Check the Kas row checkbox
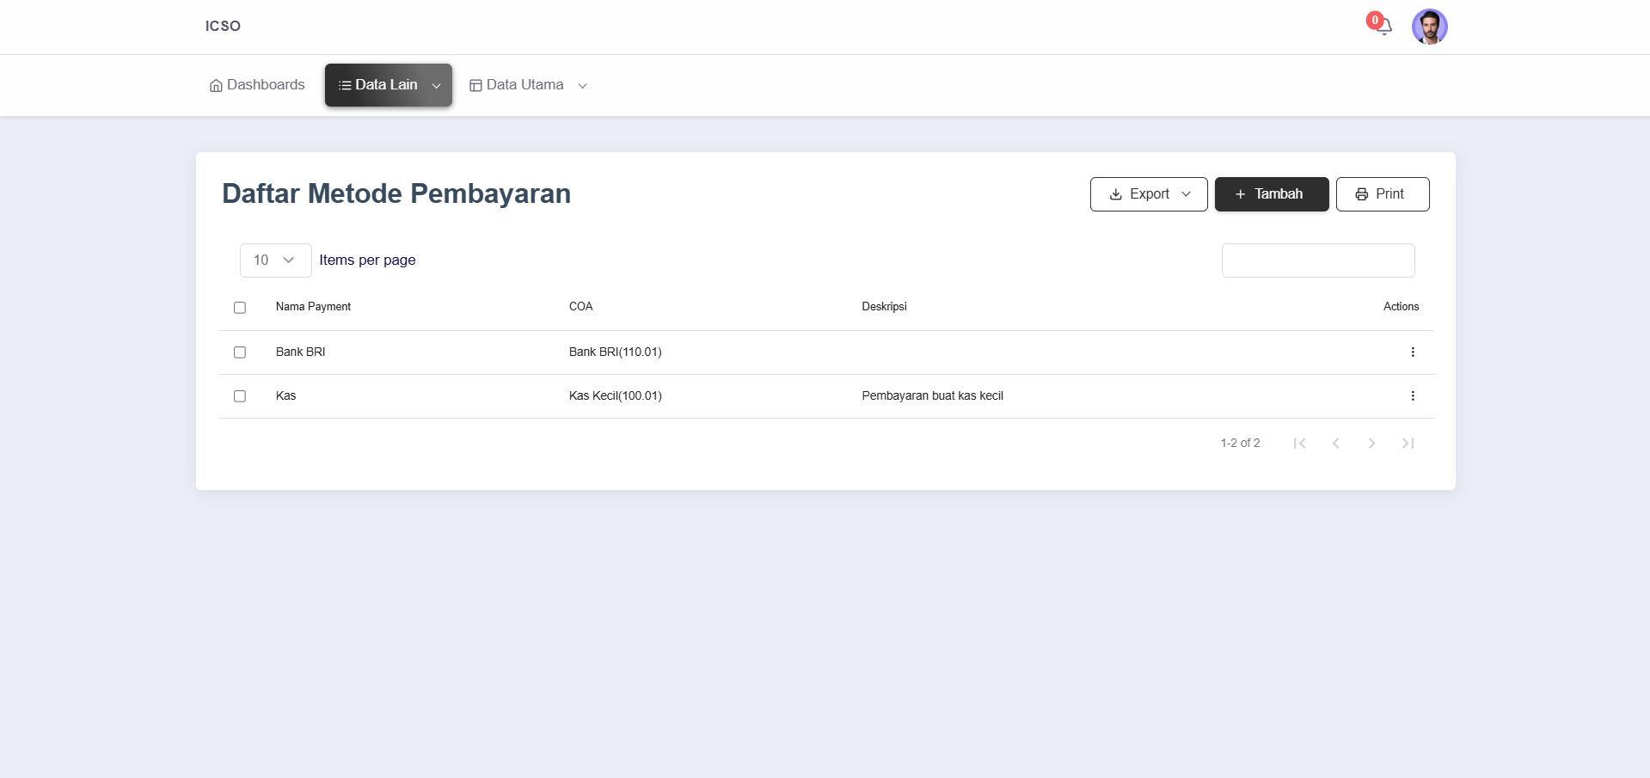This screenshot has width=1650, height=778. tap(240, 396)
